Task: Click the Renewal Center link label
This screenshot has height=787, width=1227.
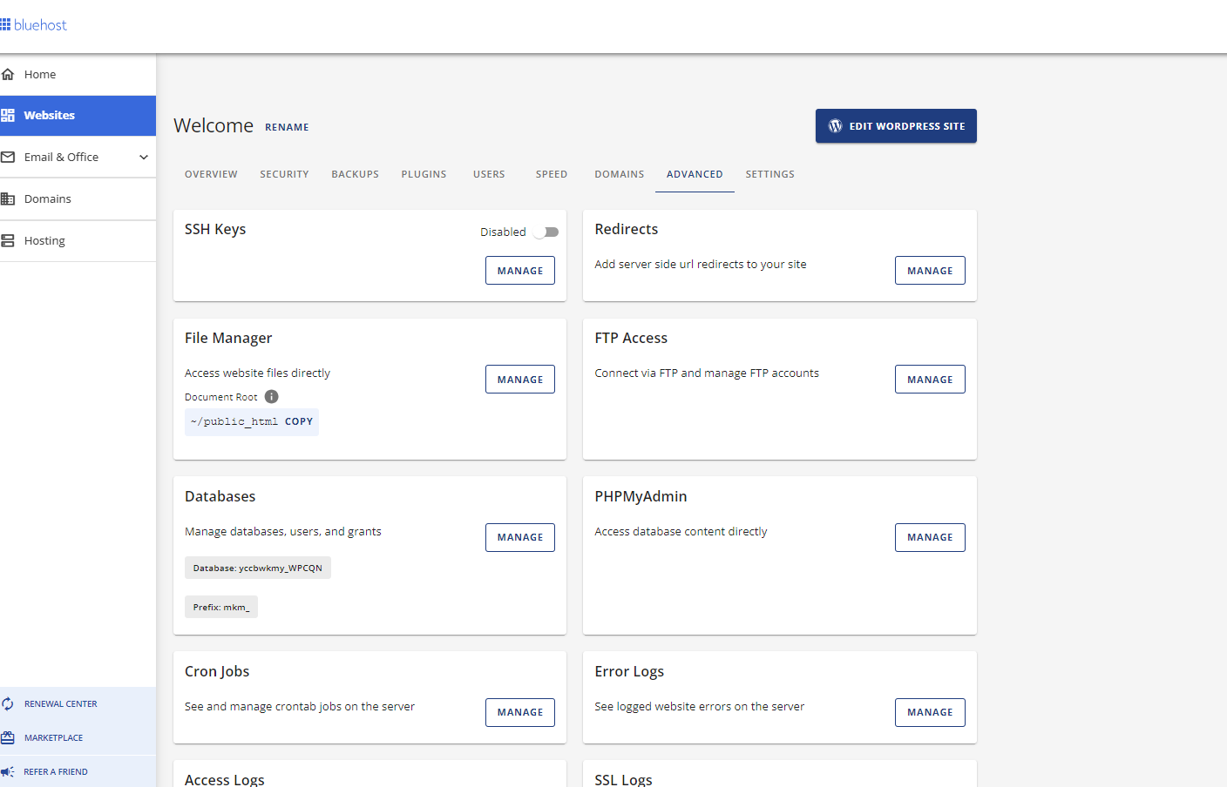Action: 61,703
